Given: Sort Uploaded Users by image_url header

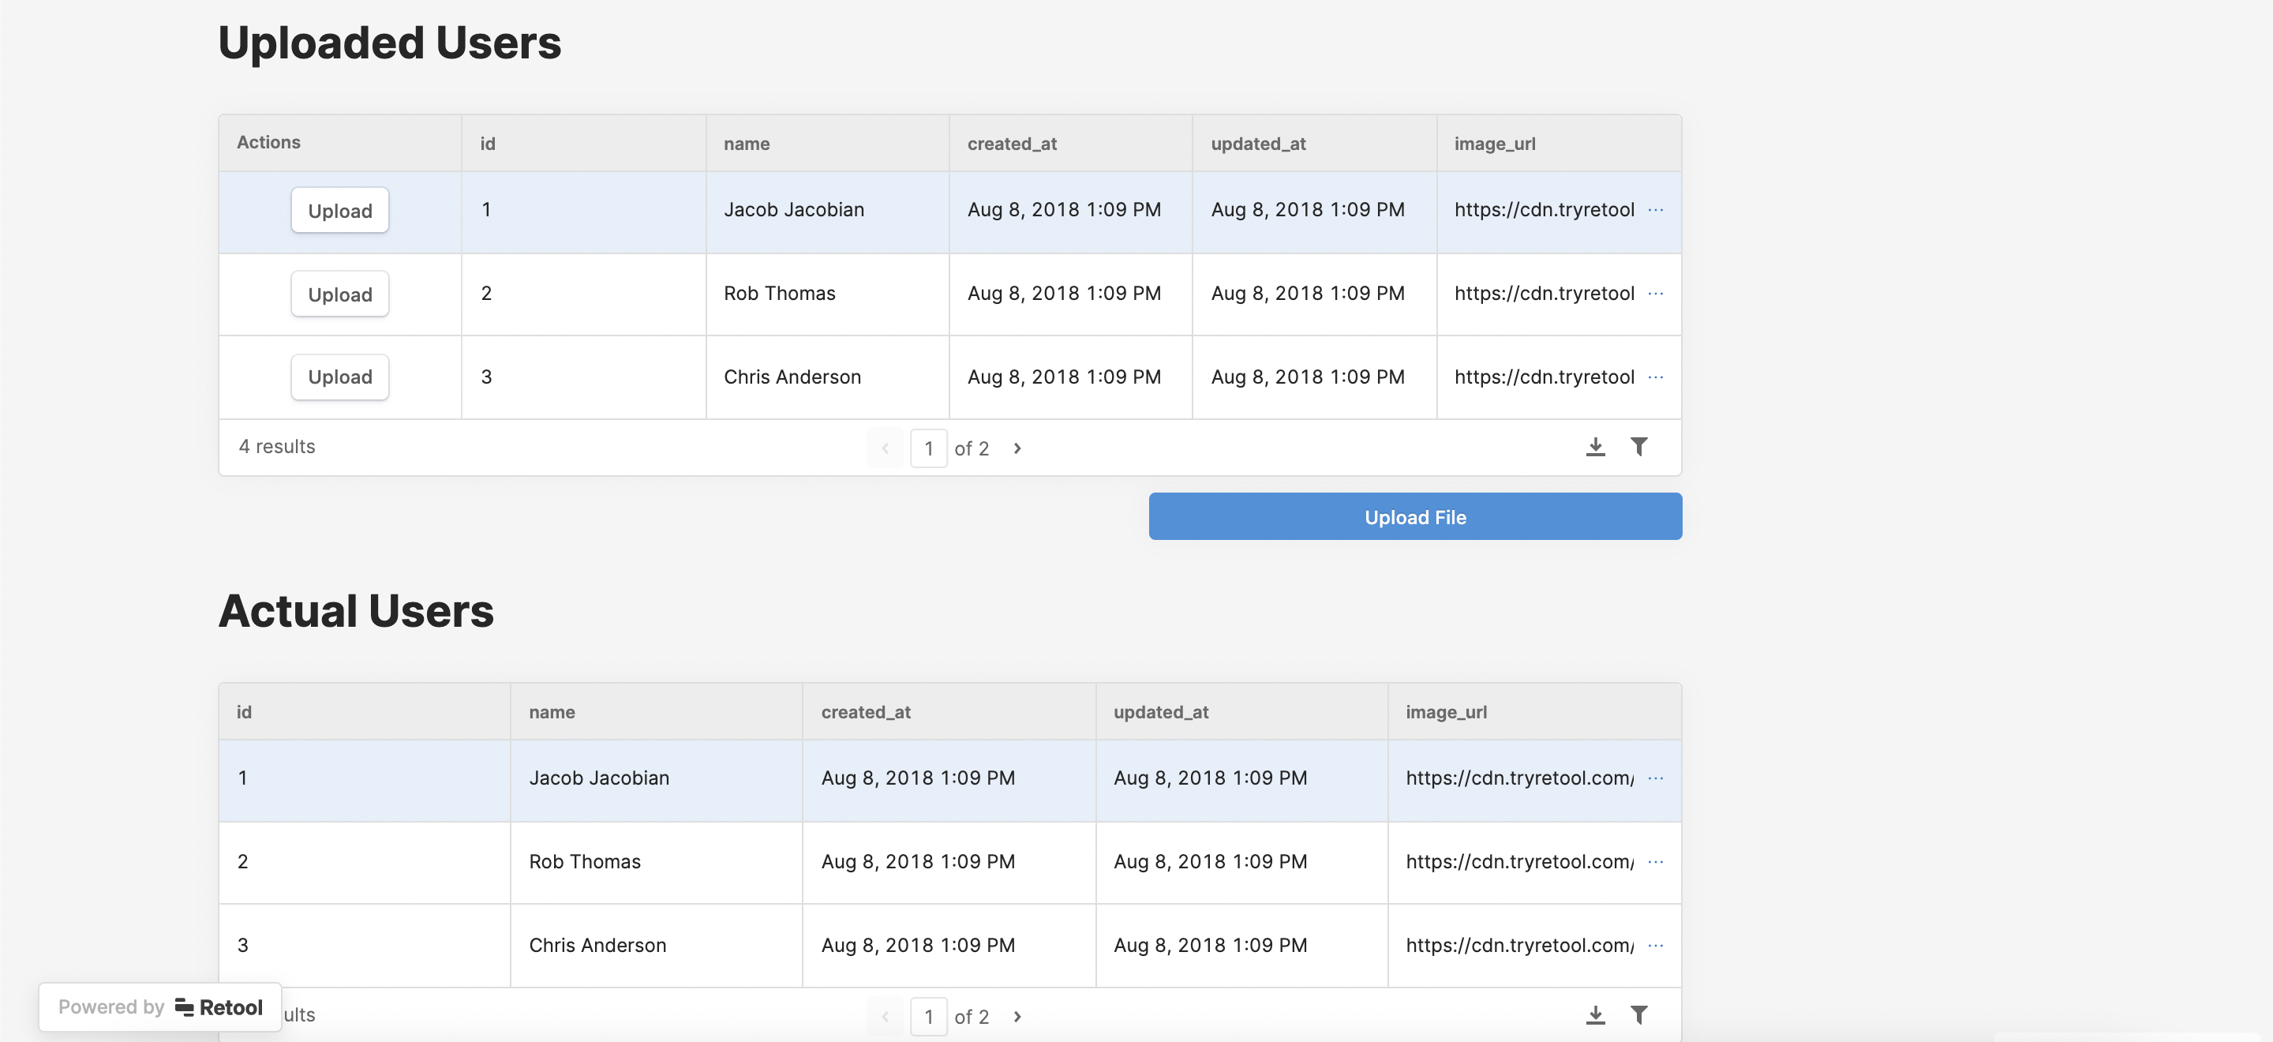Looking at the screenshot, I should [x=1558, y=143].
